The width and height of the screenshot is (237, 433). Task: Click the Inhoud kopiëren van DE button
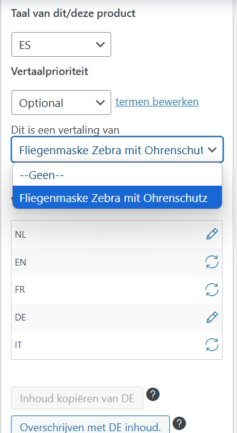pyautogui.click(x=77, y=398)
